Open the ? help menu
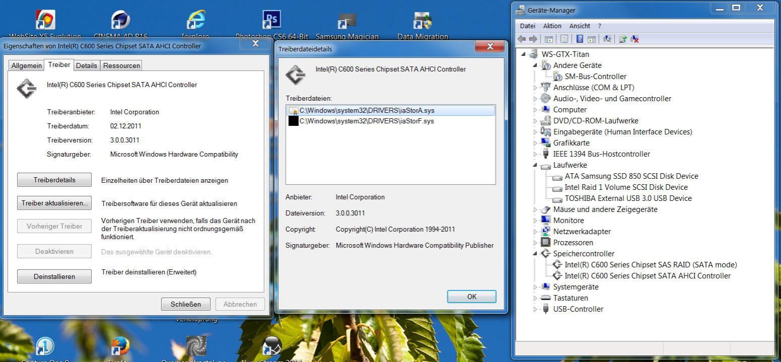781x362 pixels. point(600,26)
